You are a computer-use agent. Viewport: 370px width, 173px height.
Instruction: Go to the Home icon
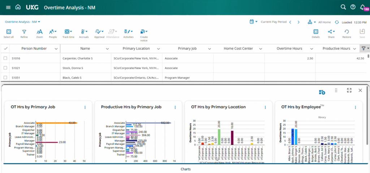click(18, 7)
